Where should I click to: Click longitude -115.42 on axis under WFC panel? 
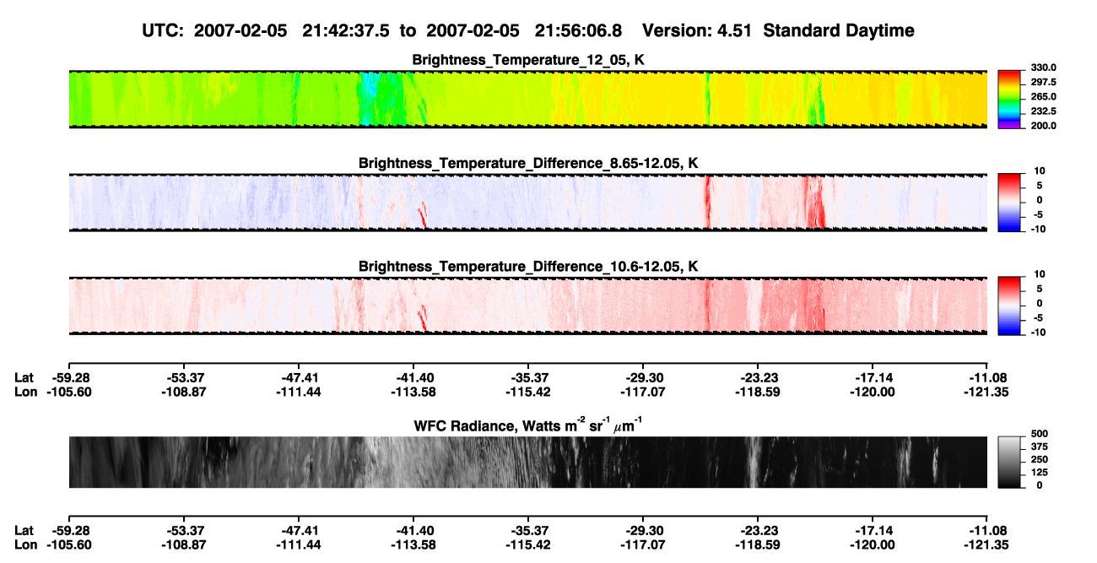pos(527,544)
